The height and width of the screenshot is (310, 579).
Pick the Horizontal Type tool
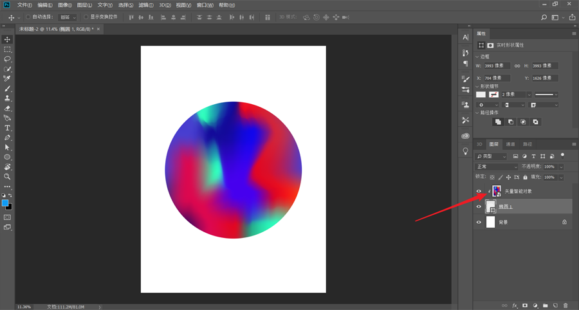coord(8,128)
